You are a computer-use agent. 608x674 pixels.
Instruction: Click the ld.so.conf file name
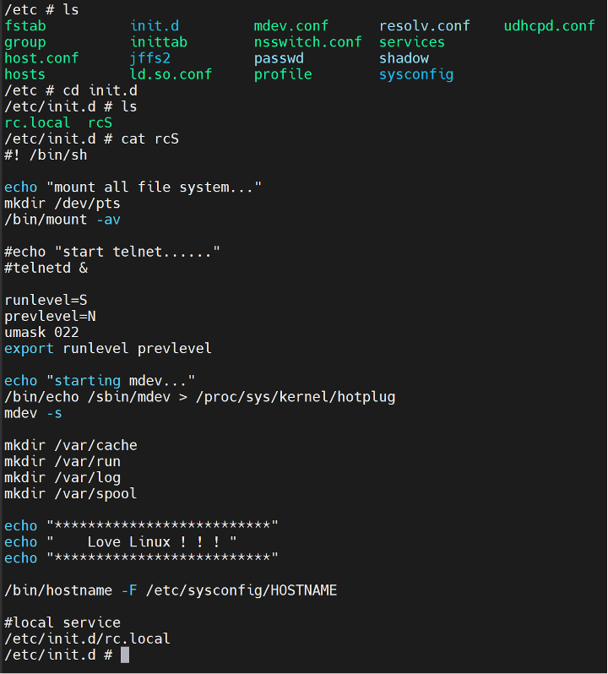(x=171, y=75)
